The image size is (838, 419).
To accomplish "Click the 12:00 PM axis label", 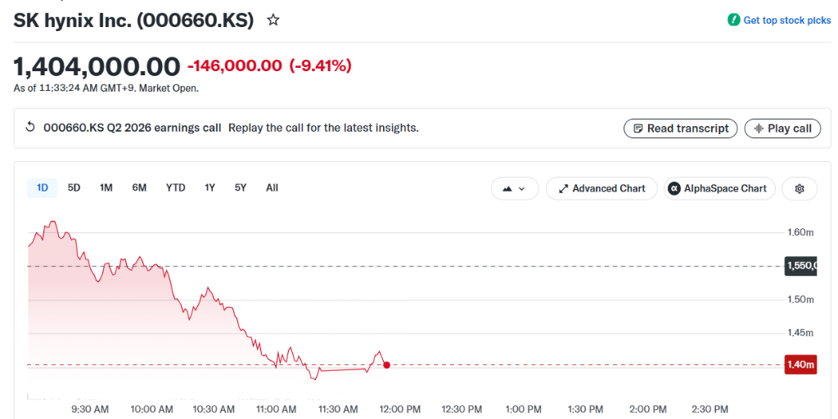I will pos(400,409).
